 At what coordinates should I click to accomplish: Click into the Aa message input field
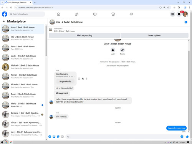point(122,137)
